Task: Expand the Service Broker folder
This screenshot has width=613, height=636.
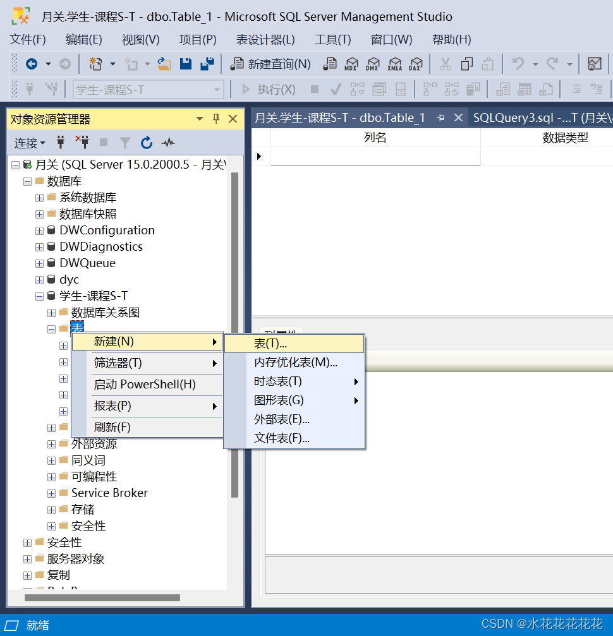Action: 51,494
